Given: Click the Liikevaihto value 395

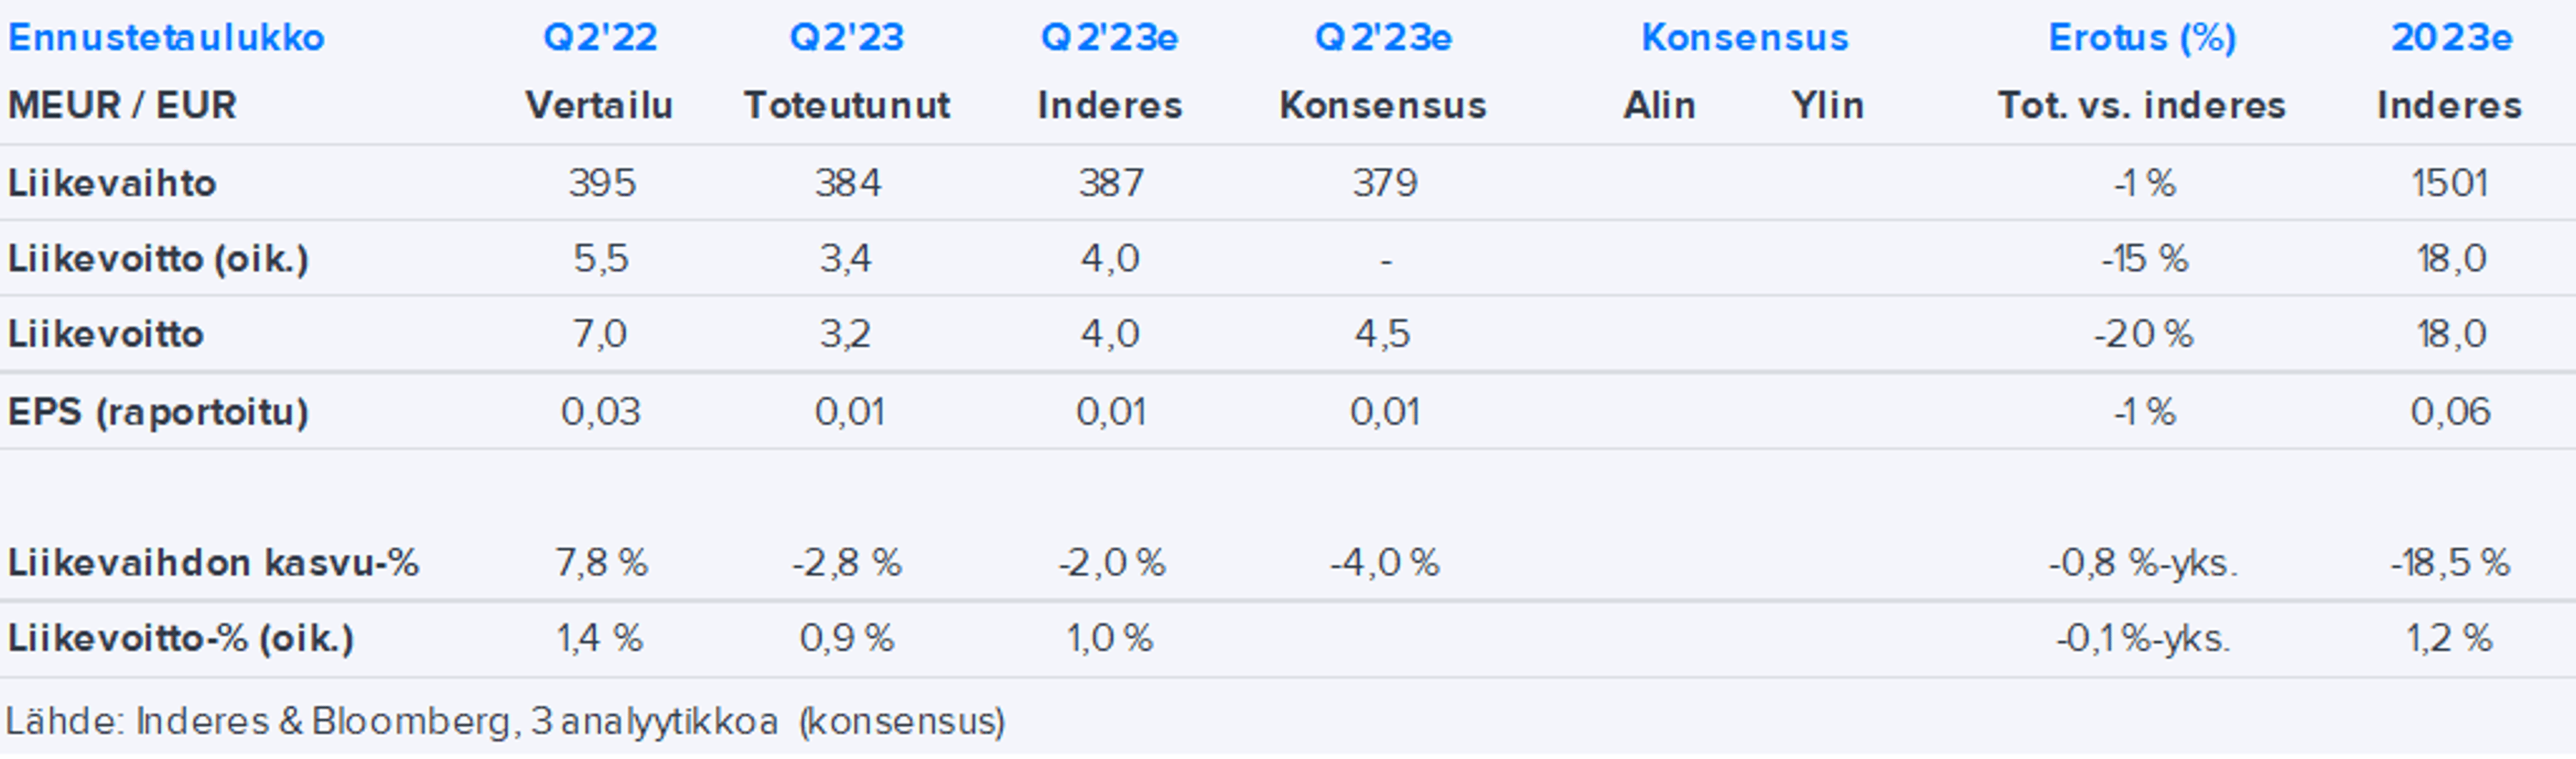Looking at the screenshot, I should tap(601, 183).
